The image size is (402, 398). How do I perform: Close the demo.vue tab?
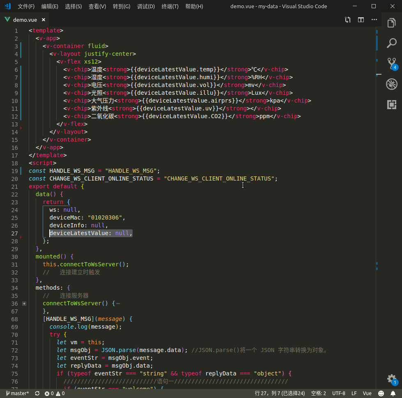pyautogui.click(x=44, y=20)
